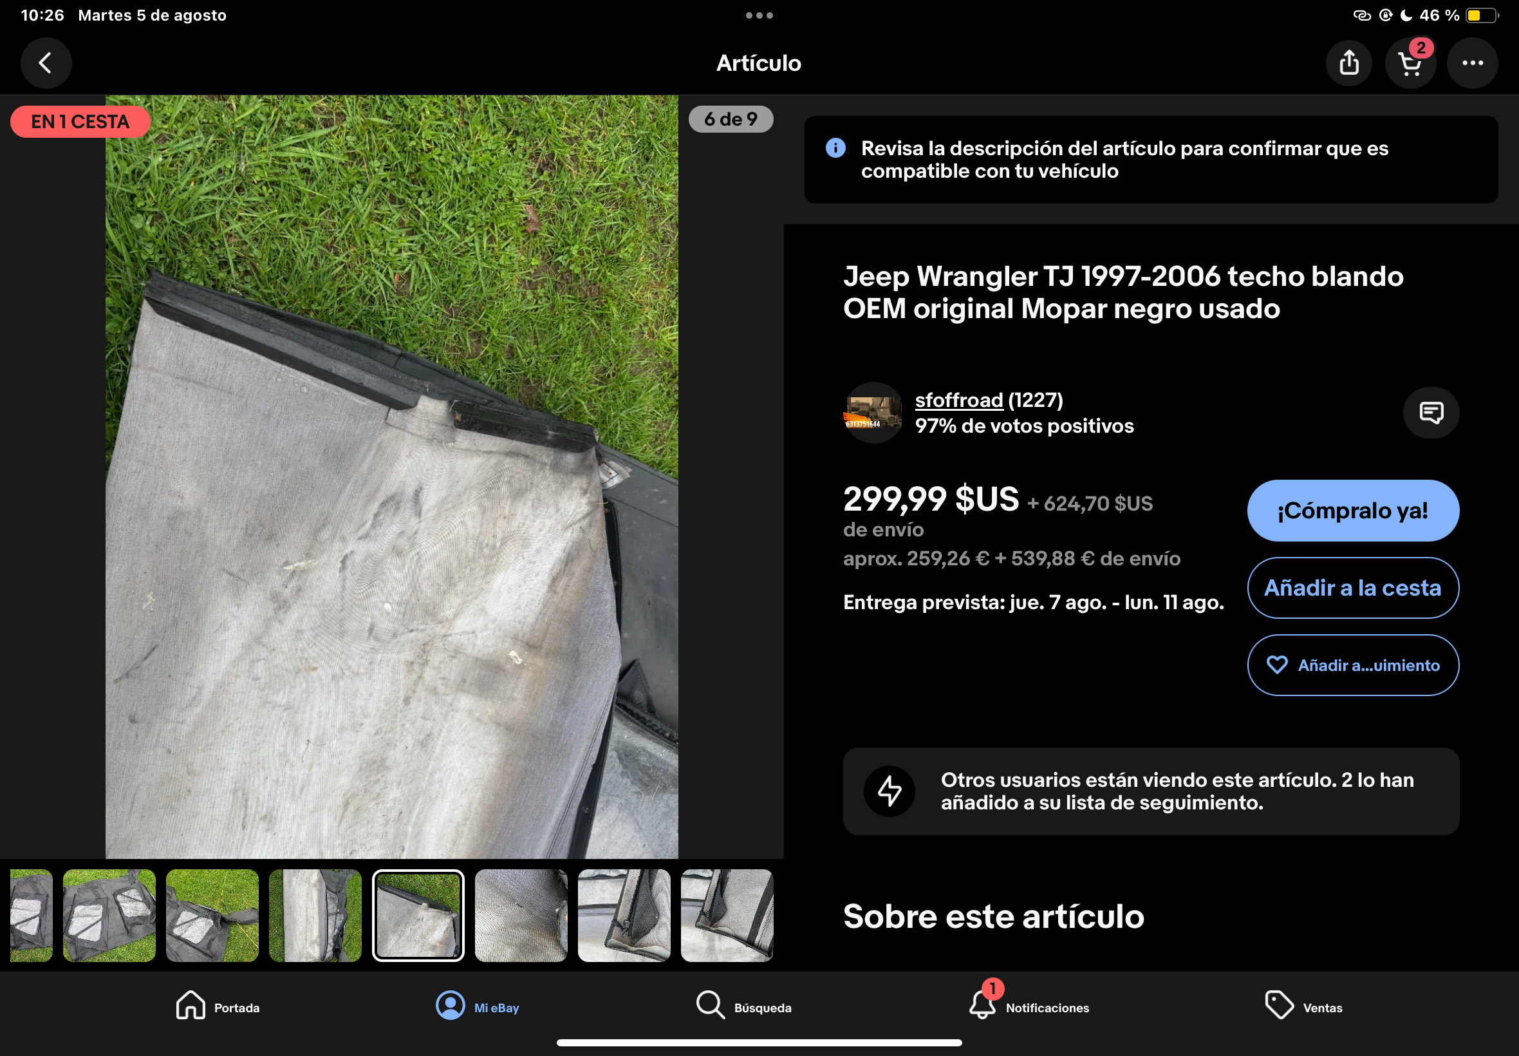
Task: Open the three-dot more options menu
Action: (1472, 64)
